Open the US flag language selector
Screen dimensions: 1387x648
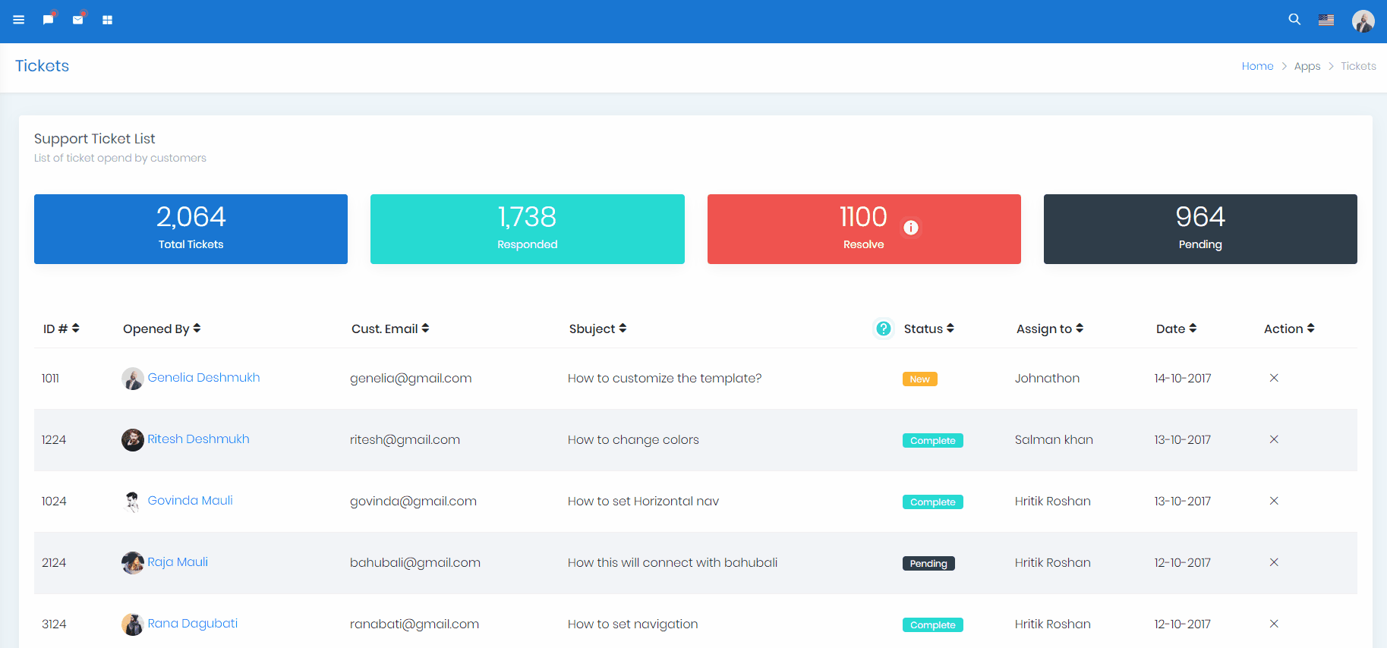(x=1326, y=20)
